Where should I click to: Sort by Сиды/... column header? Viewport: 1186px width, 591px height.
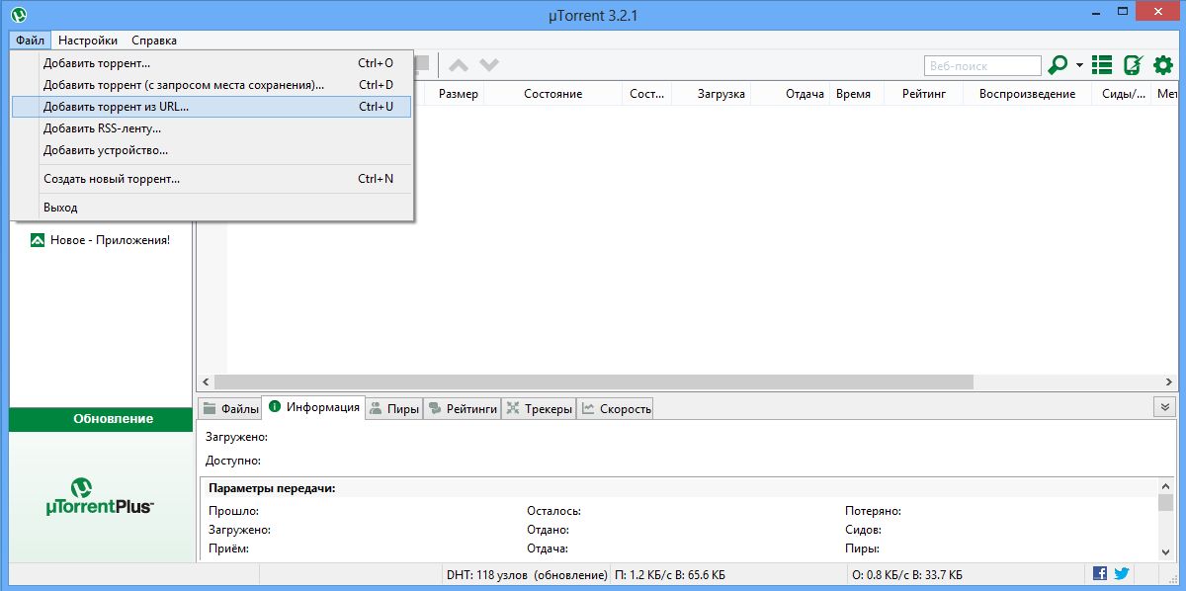click(1124, 94)
